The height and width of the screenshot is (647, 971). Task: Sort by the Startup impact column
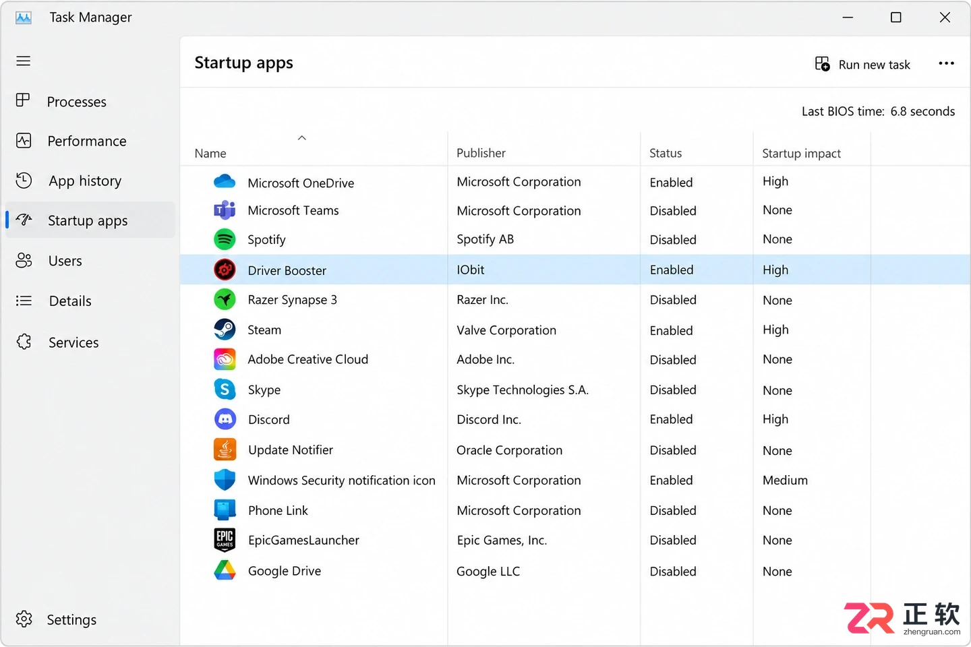coord(801,153)
